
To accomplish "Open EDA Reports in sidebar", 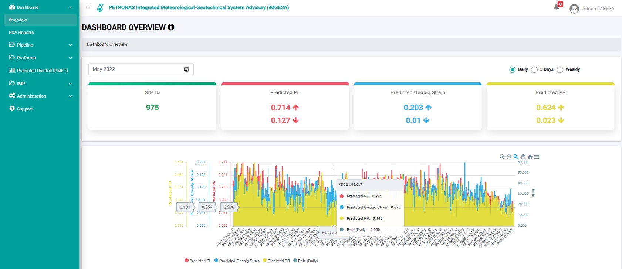I will (x=21, y=33).
